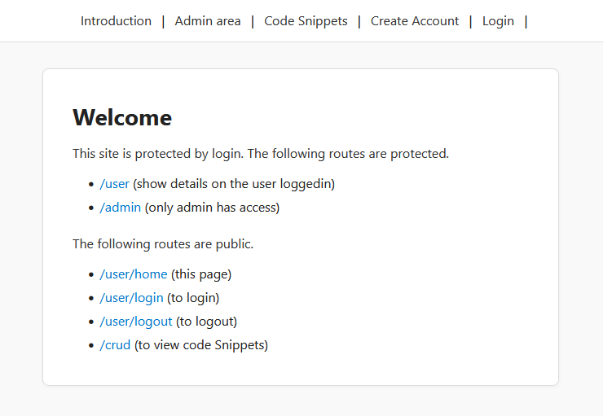This screenshot has width=603, height=416.
Task: Click the '(to logout)' description text
Action: click(x=206, y=322)
